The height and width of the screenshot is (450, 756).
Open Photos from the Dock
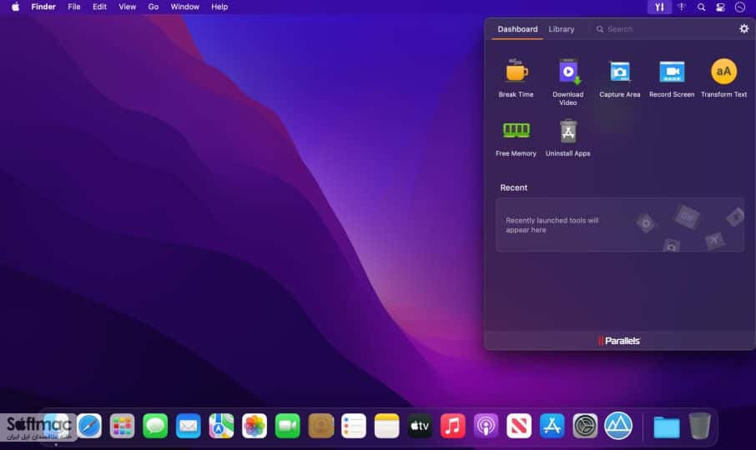coord(255,426)
